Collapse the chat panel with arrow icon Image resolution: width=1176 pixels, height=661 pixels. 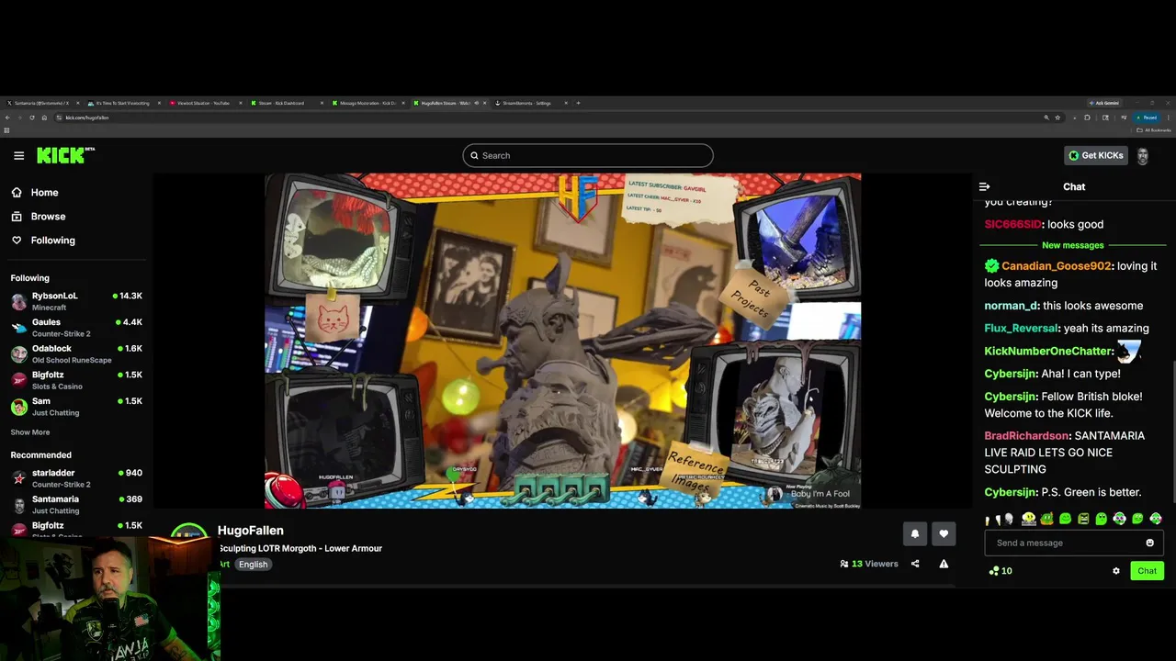click(x=984, y=186)
